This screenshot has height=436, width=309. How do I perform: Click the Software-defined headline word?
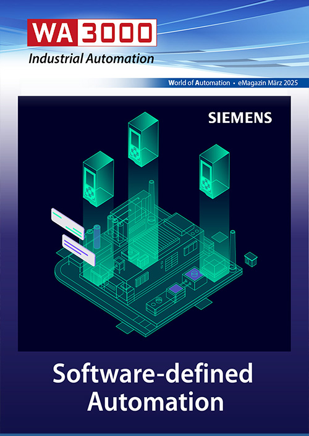153,374
